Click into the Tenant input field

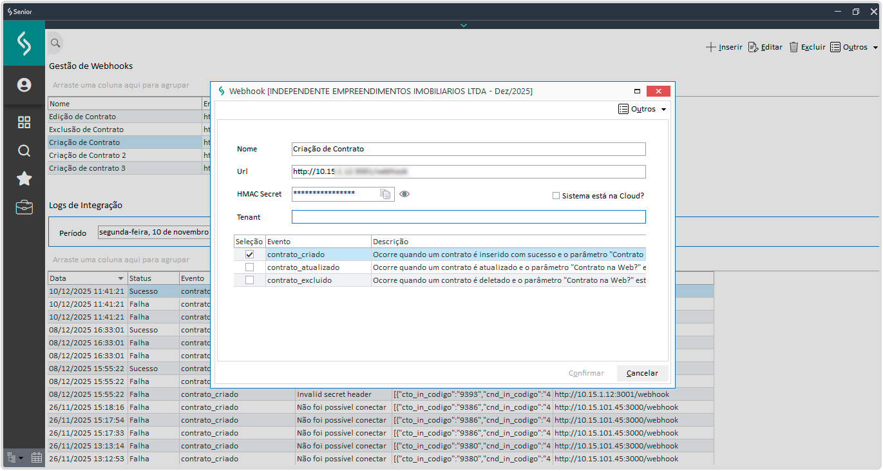click(468, 217)
